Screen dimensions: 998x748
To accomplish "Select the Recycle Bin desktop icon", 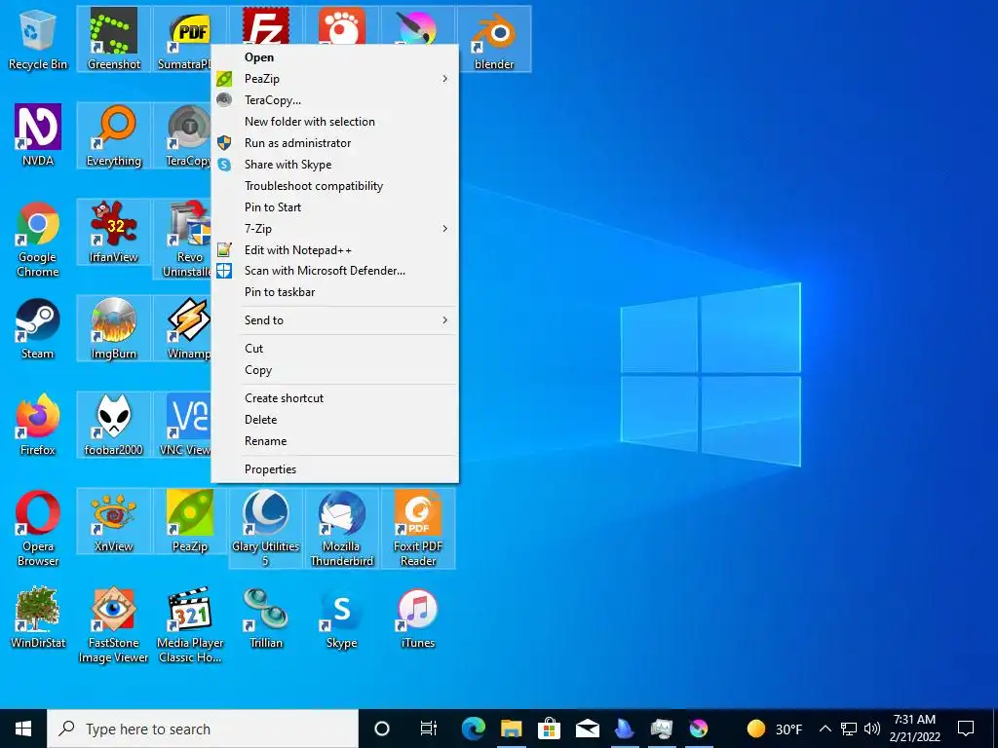I will pyautogui.click(x=38, y=39).
